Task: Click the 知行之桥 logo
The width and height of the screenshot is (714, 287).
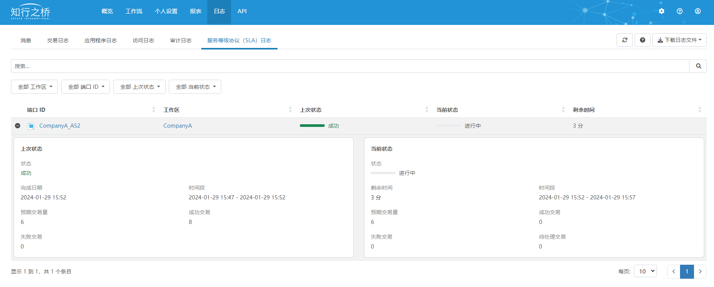Action: [30, 12]
